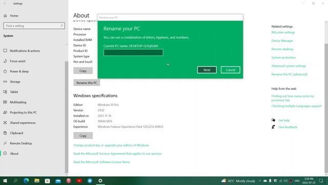Open Advanced system settings link
The height and width of the screenshot is (185, 328).
[x=289, y=66]
